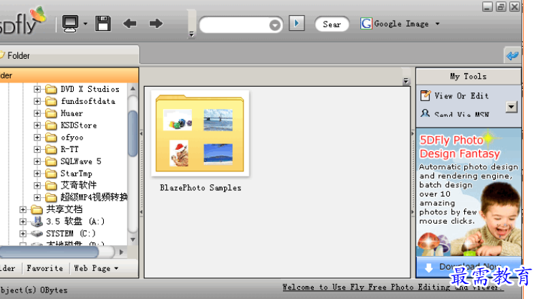Expand the SYSTEM (C:) drive node
Image resolution: width=538 pixels, height=299 pixels.
pyautogui.click(x=23, y=234)
